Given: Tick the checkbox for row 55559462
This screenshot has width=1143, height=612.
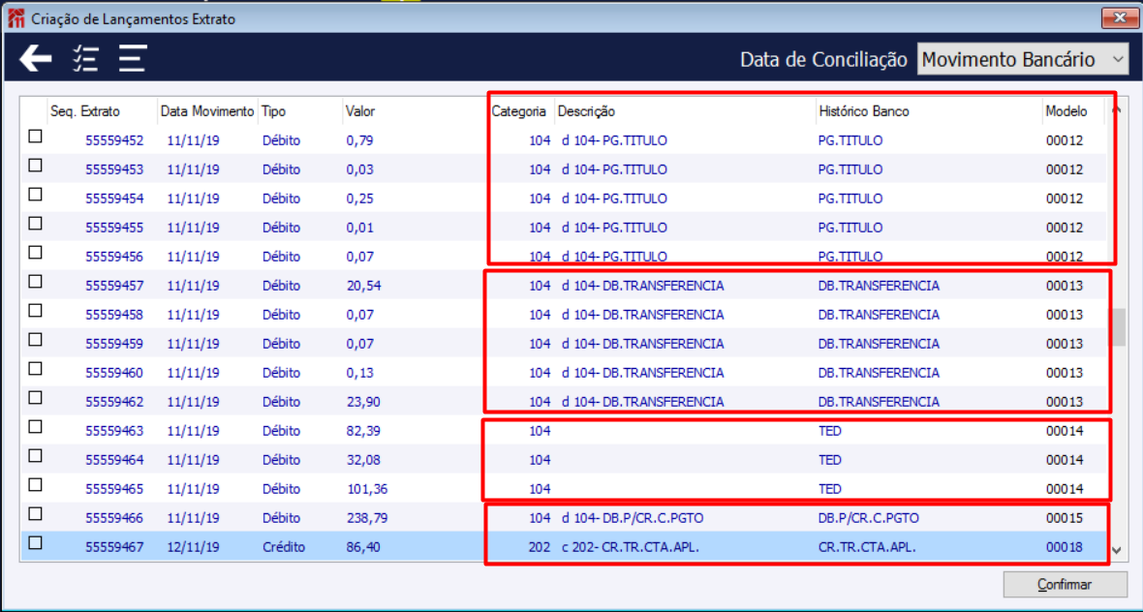Looking at the screenshot, I should click(35, 398).
